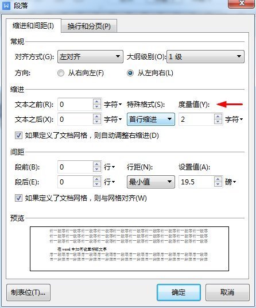256x308 pixels.
Task: Click the WPS Writer icon in title bar
Action: pos(6,6)
